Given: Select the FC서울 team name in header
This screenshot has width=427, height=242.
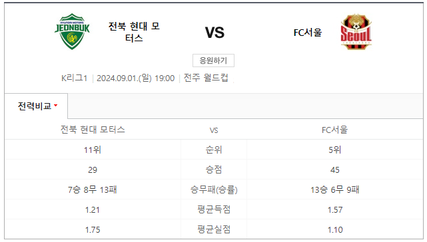Looking at the screenshot, I should [308, 33].
